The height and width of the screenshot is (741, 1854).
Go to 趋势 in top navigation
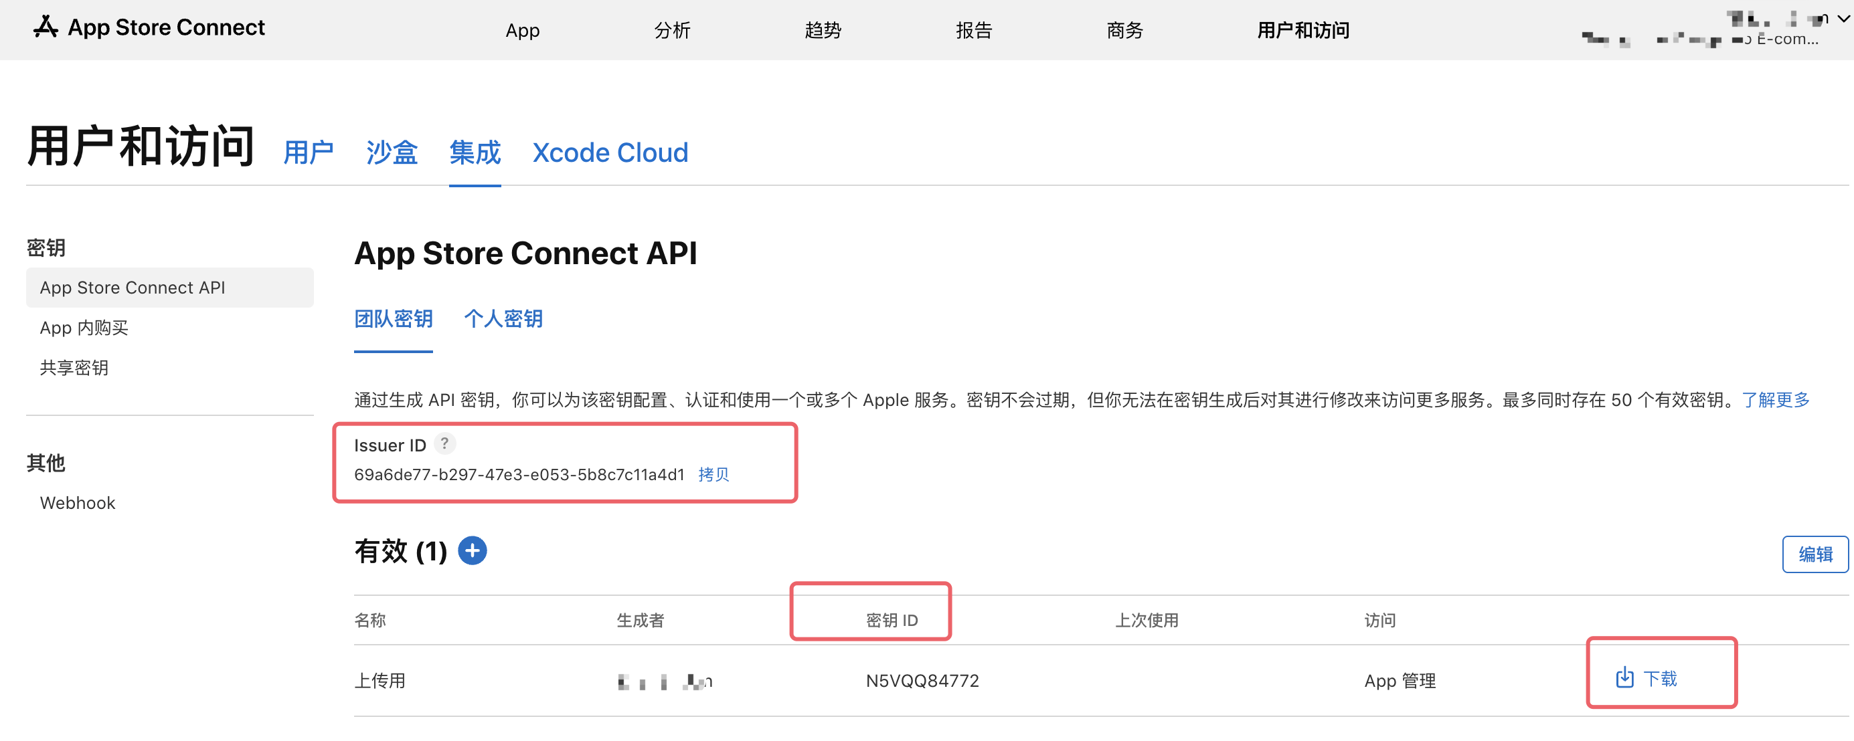823,30
